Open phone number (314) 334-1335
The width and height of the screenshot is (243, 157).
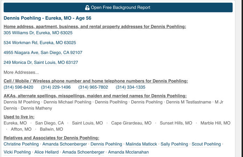point(131,87)
